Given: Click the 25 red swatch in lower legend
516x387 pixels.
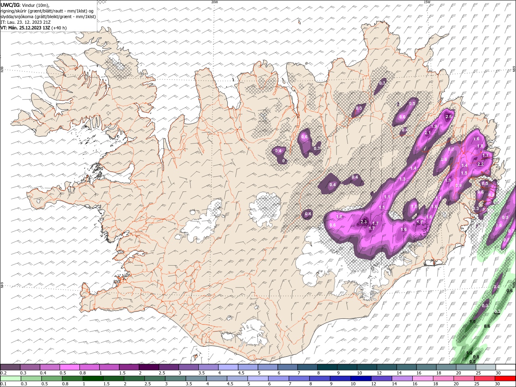Looking at the screenshot, I should pos(485,379).
